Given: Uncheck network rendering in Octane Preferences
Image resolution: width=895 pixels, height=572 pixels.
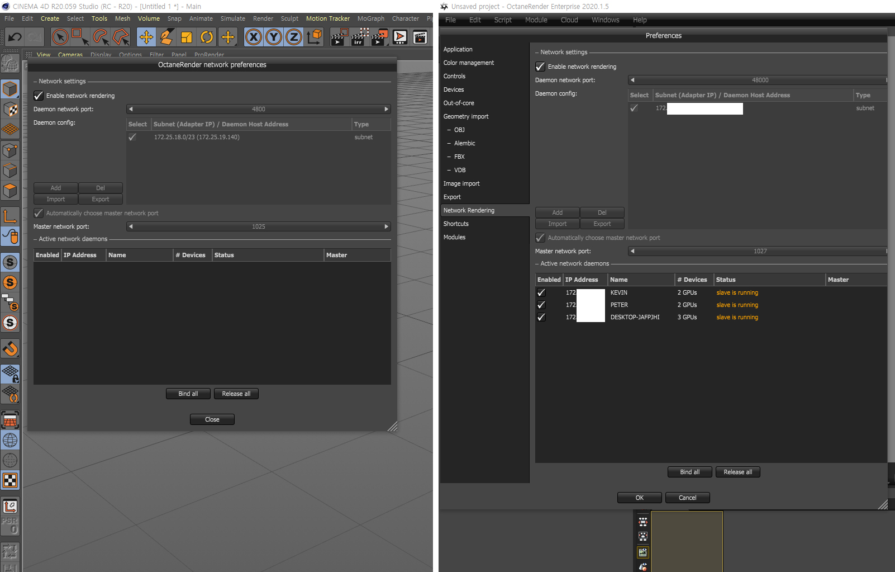Looking at the screenshot, I should tap(540, 67).
